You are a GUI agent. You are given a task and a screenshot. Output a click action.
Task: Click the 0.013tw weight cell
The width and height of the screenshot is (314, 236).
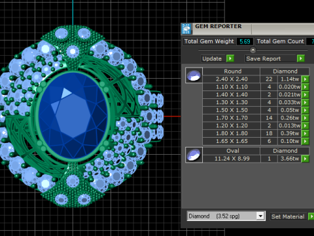(x=290, y=126)
